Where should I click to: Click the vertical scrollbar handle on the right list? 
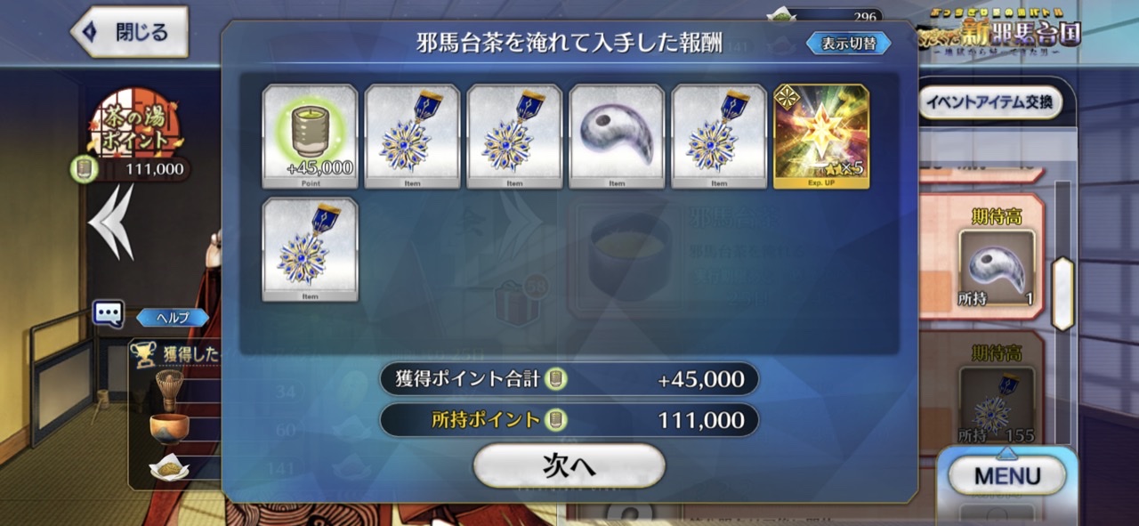click(x=1062, y=294)
